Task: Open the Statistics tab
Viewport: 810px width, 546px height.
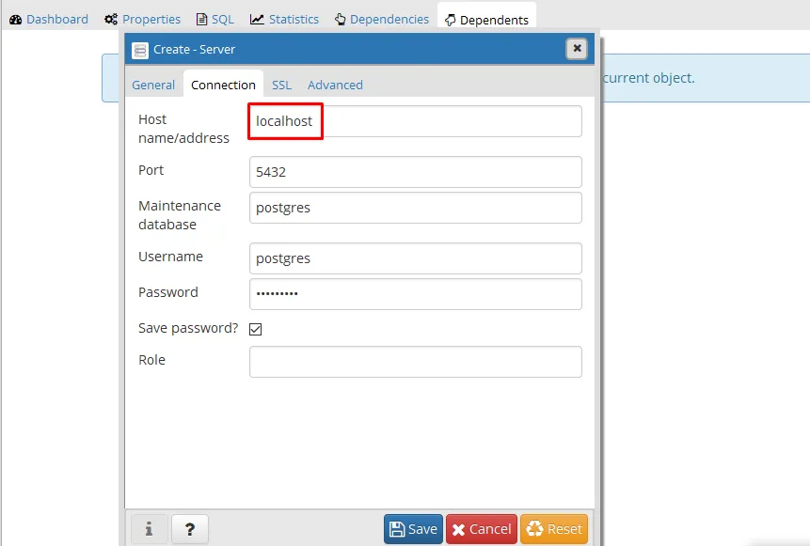Action: [284, 19]
